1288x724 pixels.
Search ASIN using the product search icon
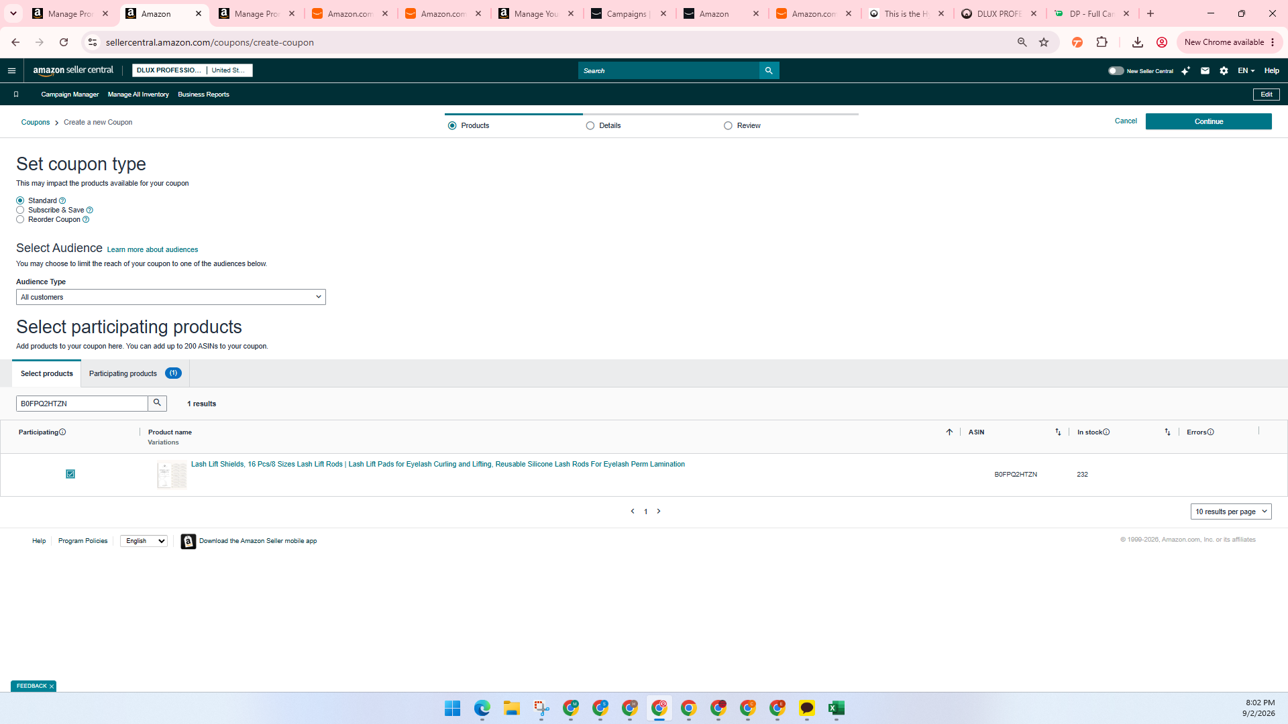157,403
